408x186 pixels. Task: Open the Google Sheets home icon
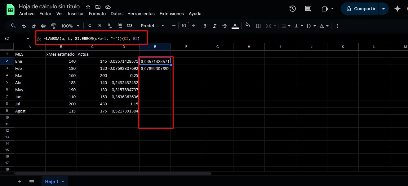pyautogui.click(x=10, y=9)
